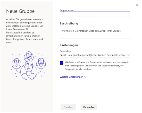Viewport: 142px width, 113px height.
Task: Click the Gruppenname label
Action: click(x=66, y=10)
